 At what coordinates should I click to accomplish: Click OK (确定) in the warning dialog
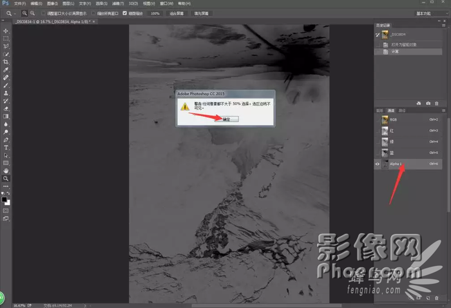click(x=227, y=119)
